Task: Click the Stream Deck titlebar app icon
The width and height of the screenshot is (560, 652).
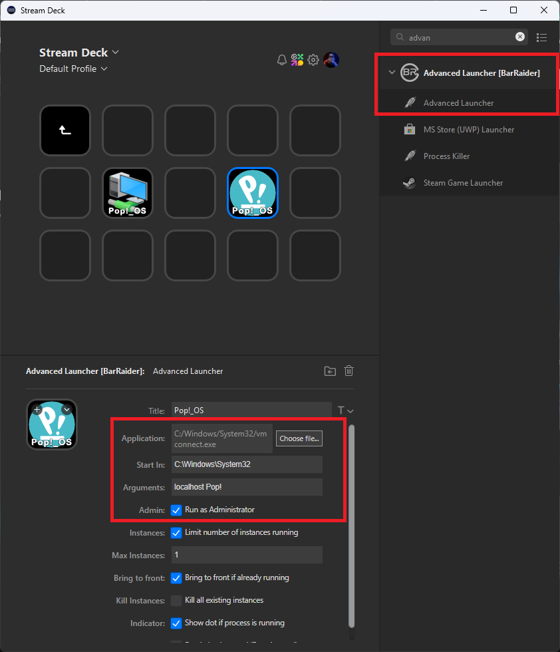Action: (x=11, y=10)
